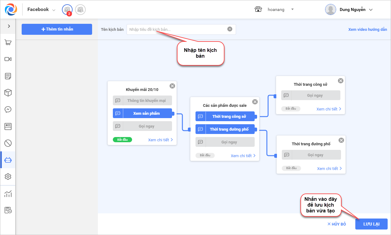The width and height of the screenshot is (391, 235).
Task: Focus the script name input field
Action: (x=177, y=29)
